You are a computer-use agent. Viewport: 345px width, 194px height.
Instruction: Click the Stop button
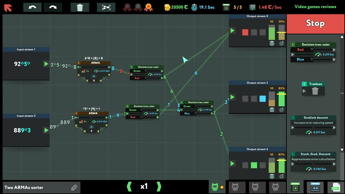(x=315, y=23)
